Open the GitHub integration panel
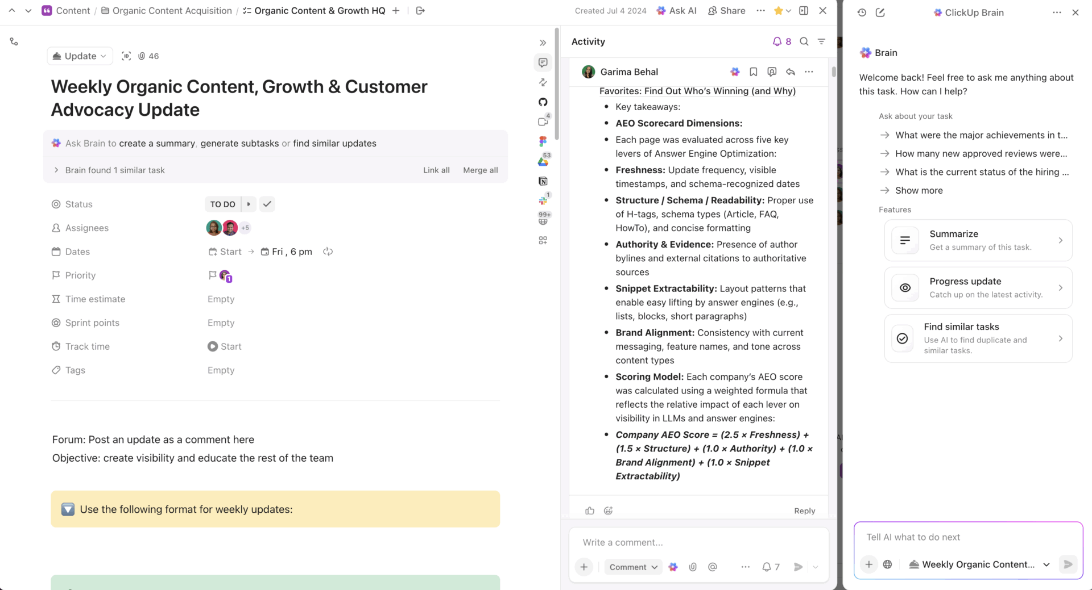 (x=543, y=102)
